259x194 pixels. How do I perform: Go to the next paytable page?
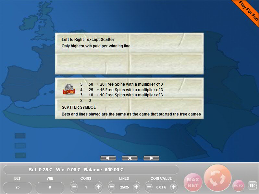[x=151, y=158]
